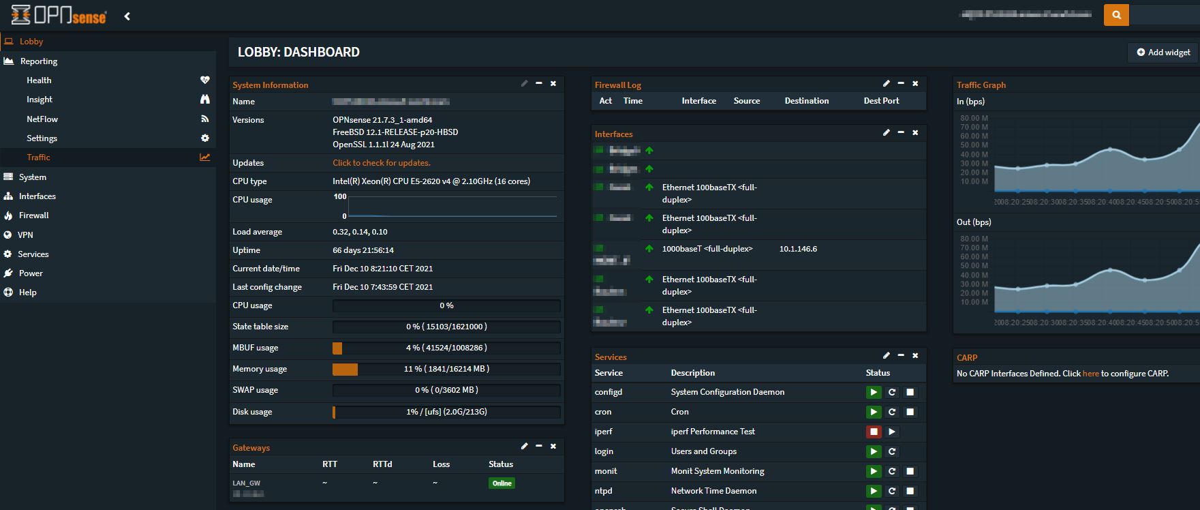1200x510 pixels.
Task: Click the Memory usage progress bar
Action: [446, 369]
